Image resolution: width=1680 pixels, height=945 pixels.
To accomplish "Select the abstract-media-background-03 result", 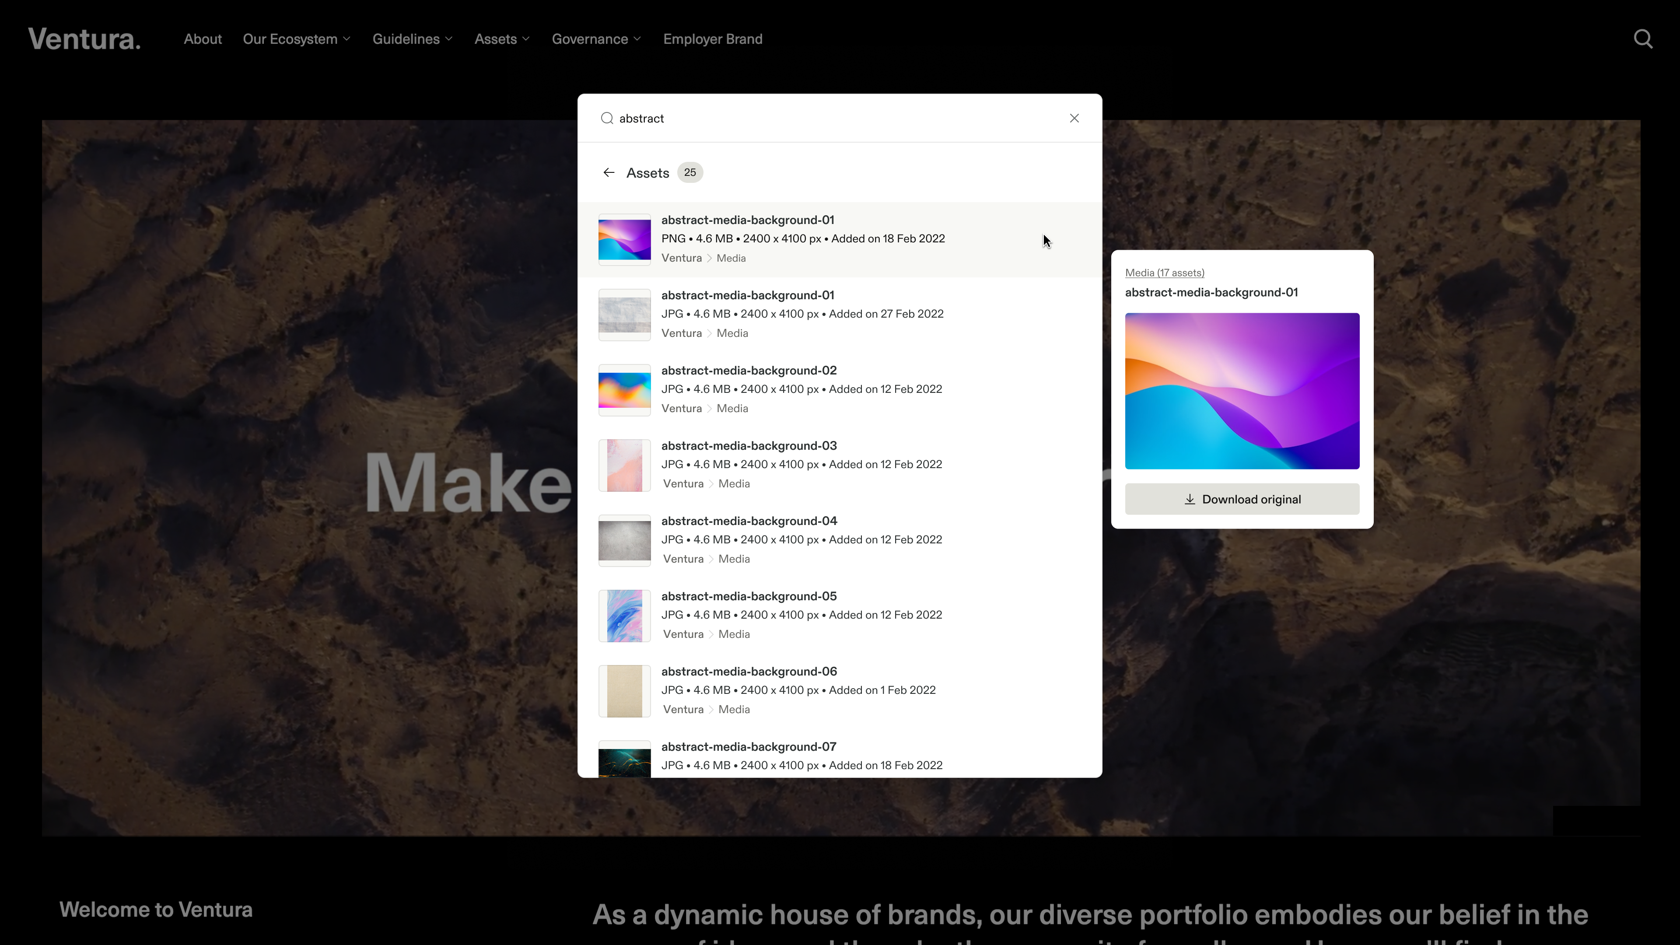I will [749, 445].
